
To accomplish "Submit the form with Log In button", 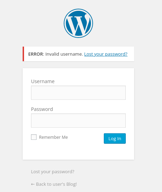I will point(115,138).
